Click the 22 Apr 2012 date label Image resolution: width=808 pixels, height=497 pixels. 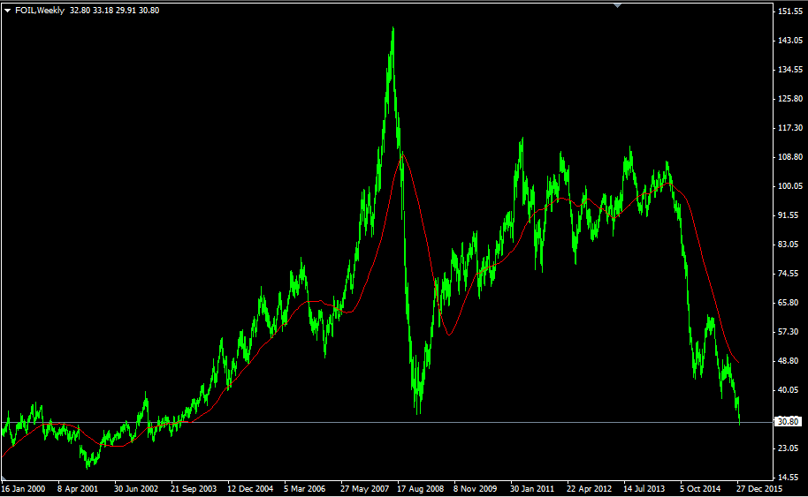point(590,489)
